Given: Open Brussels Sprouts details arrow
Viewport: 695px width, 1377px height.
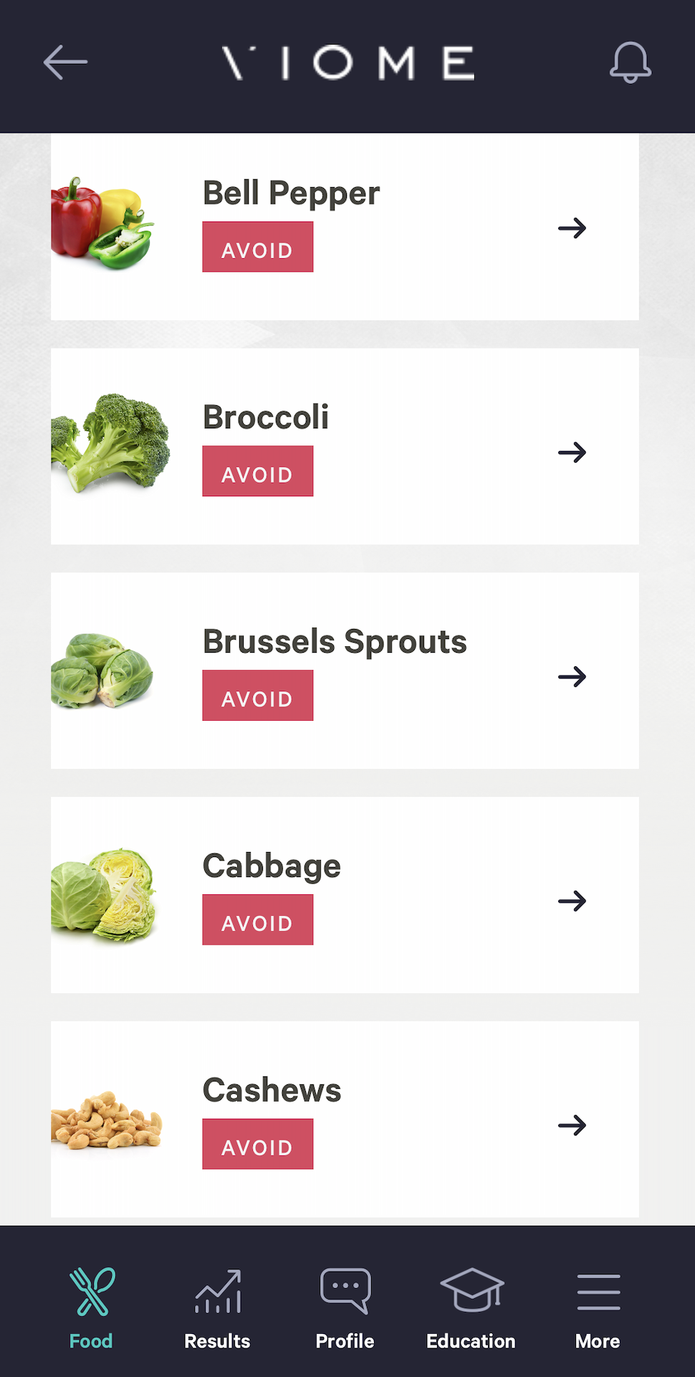Looking at the screenshot, I should [572, 676].
